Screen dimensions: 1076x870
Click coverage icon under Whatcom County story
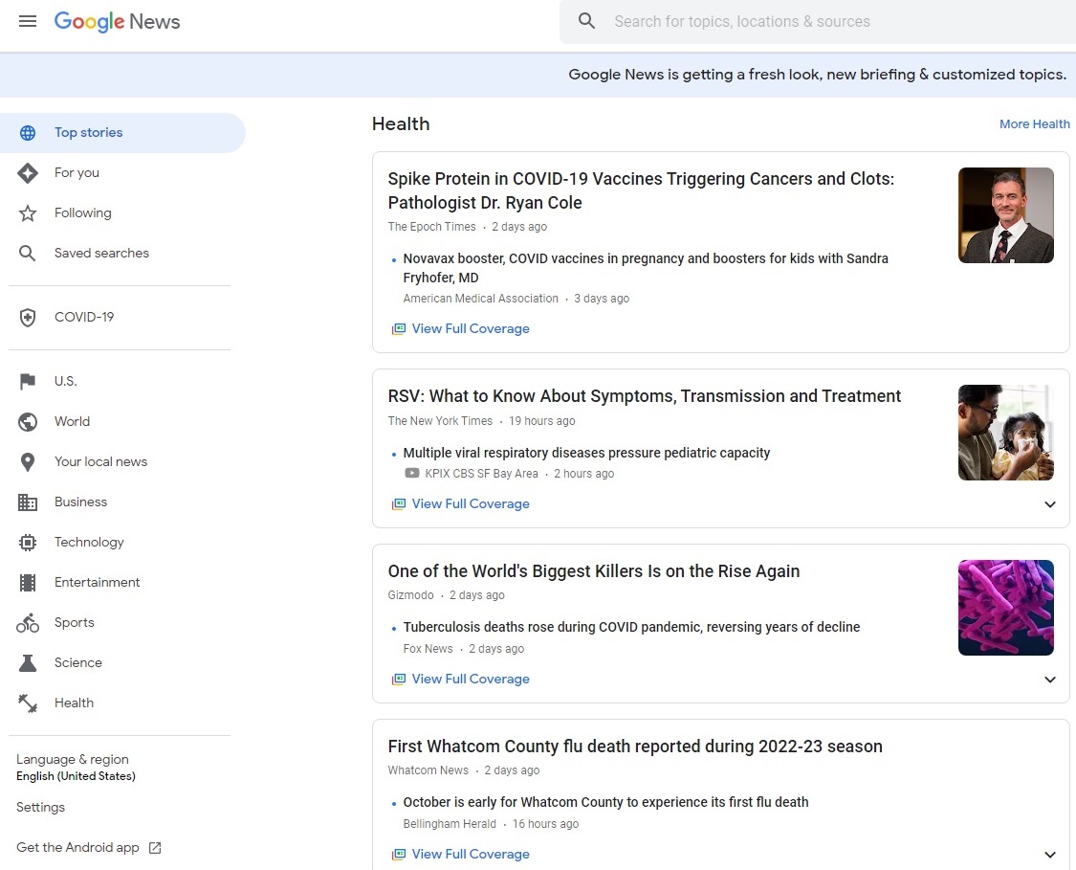click(x=399, y=854)
